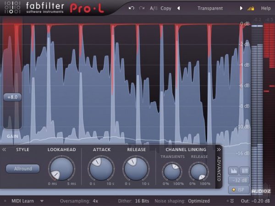
Task: Open the Transparent preset list
Action: tap(210, 8)
